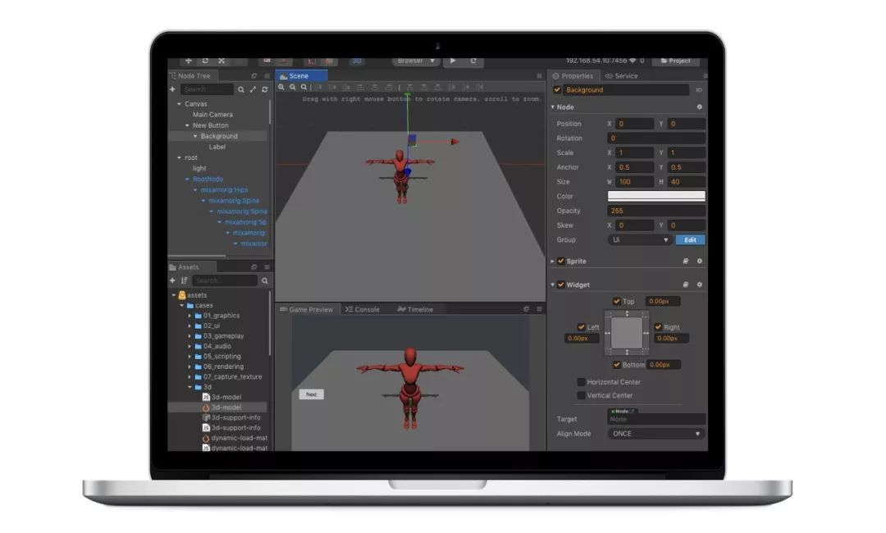Enable the Horizontal Center checkbox
The image size is (886, 533).
[581, 382]
